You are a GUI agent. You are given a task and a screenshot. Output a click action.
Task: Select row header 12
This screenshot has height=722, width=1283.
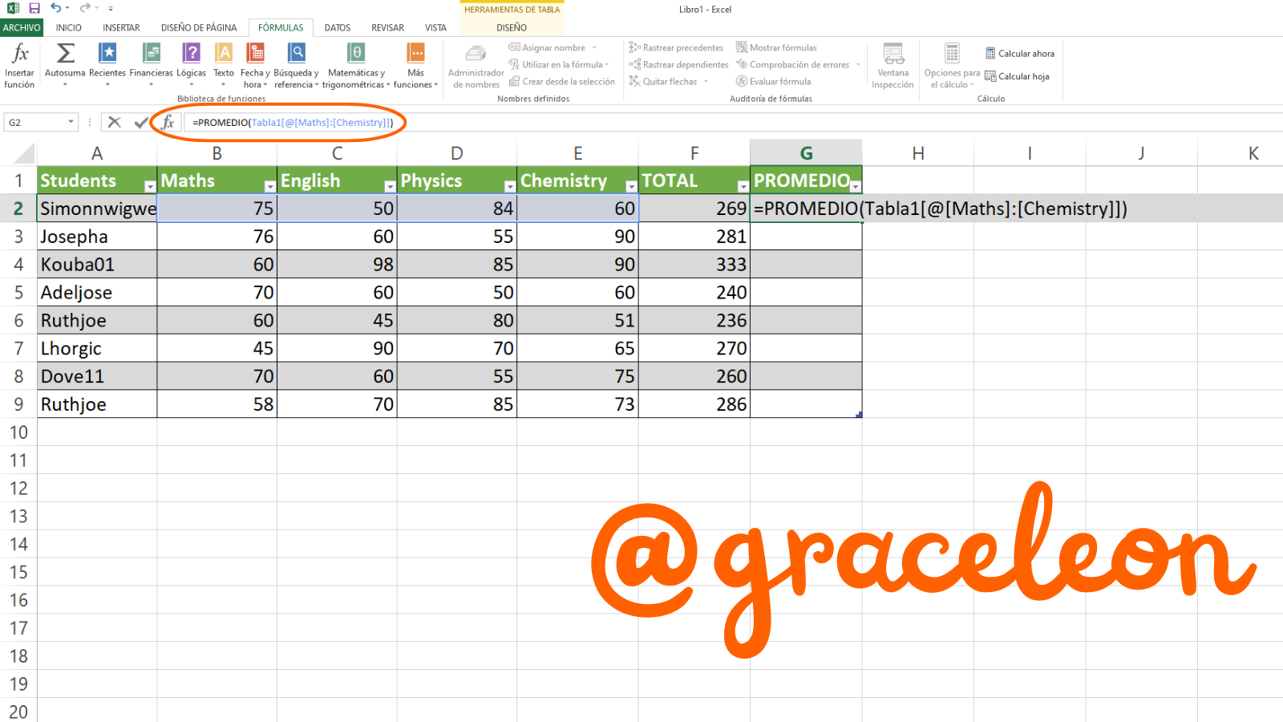click(x=18, y=488)
